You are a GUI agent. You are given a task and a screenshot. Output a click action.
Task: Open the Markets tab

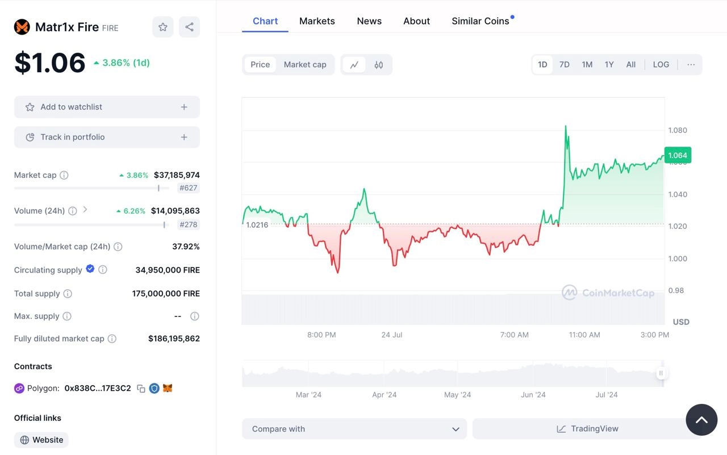pyautogui.click(x=317, y=21)
